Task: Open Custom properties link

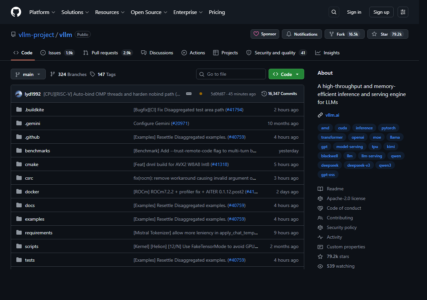Action: [x=342, y=247]
